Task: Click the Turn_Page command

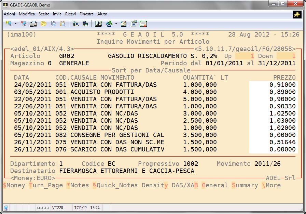Action: click(x=46, y=185)
